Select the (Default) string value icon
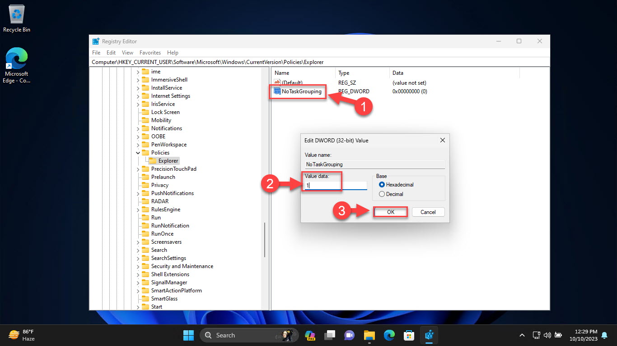 pyautogui.click(x=277, y=82)
